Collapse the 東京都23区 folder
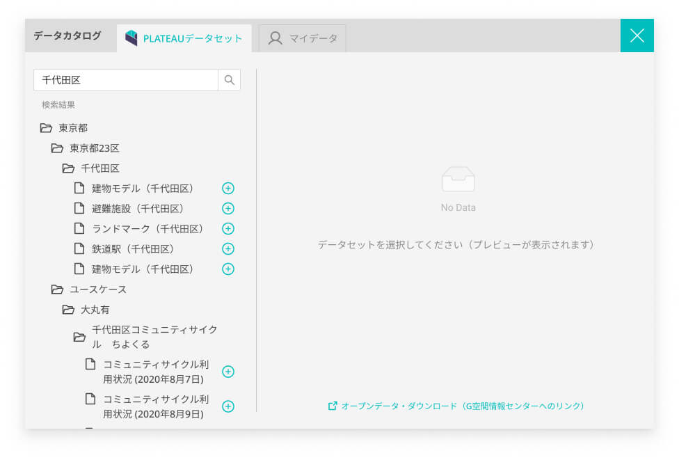 pyautogui.click(x=86, y=148)
